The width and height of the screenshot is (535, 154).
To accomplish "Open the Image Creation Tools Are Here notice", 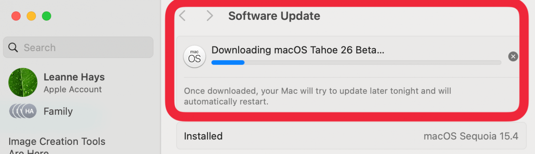I will [x=57, y=145].
